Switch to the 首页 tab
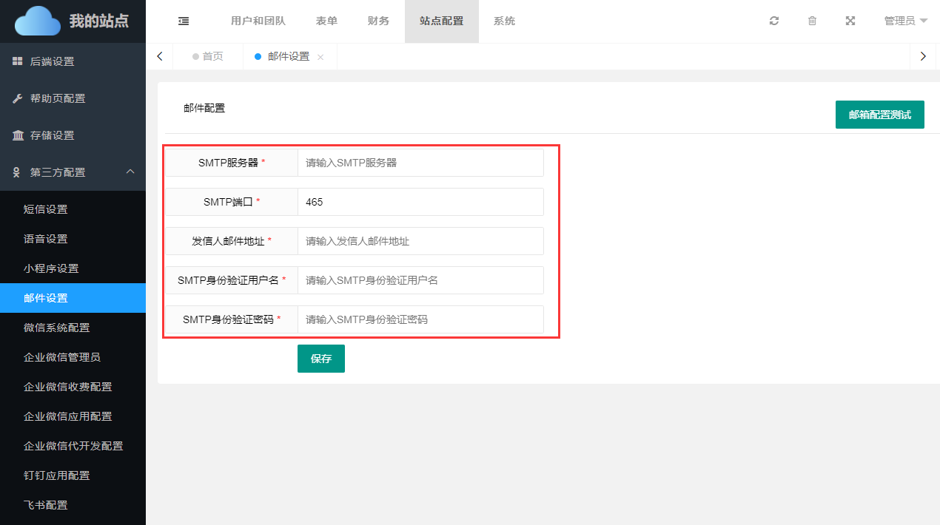 pos(212,57)
